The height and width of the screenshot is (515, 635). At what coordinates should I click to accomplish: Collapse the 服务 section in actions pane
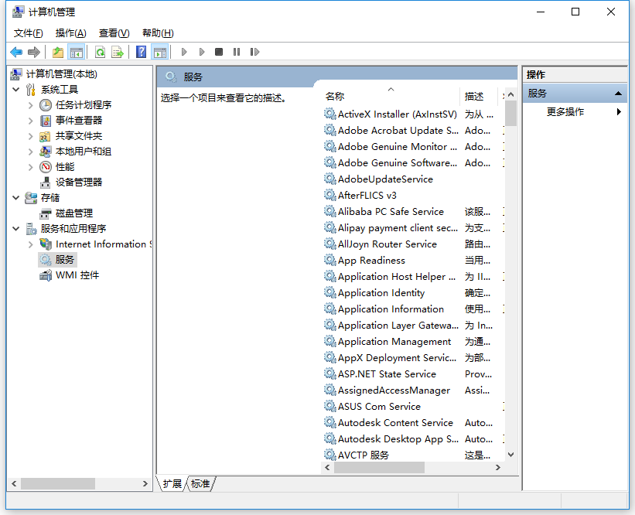618,94
